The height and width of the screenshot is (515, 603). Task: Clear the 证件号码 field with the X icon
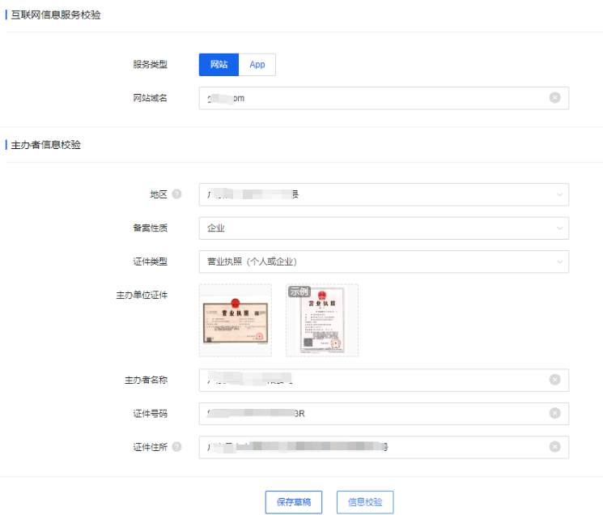click(x=554, y=413)
